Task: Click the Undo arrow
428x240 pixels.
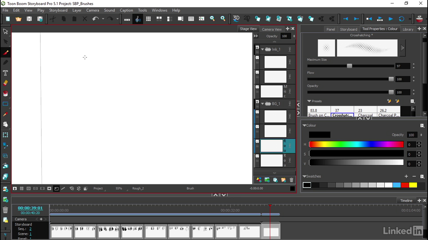Action: coord(95,19)
